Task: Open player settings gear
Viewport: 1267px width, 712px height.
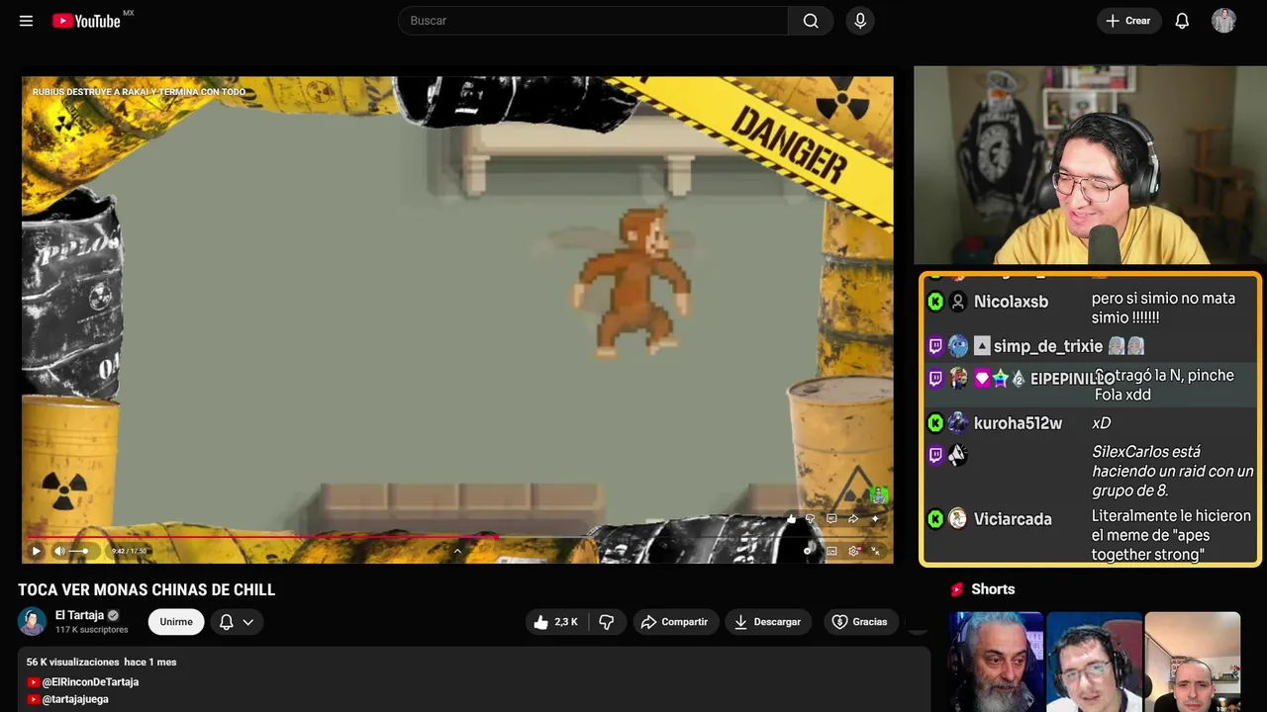Action: tap(854, 551)
